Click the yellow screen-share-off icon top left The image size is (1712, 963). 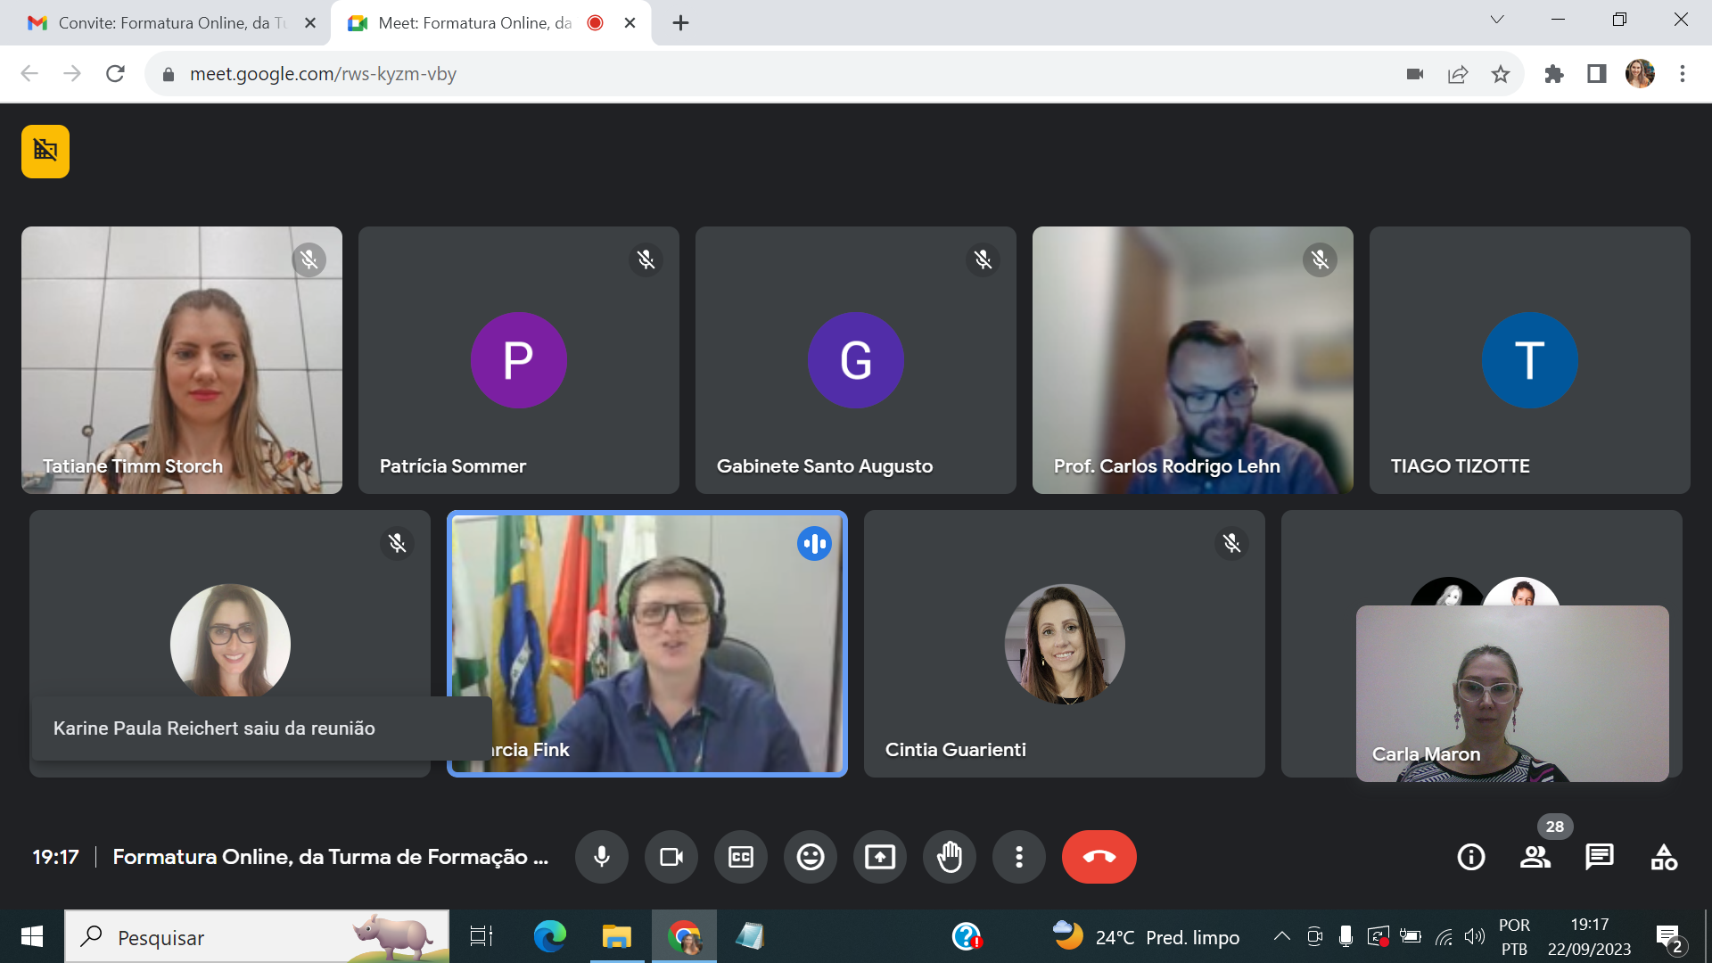tap(45, 152)
